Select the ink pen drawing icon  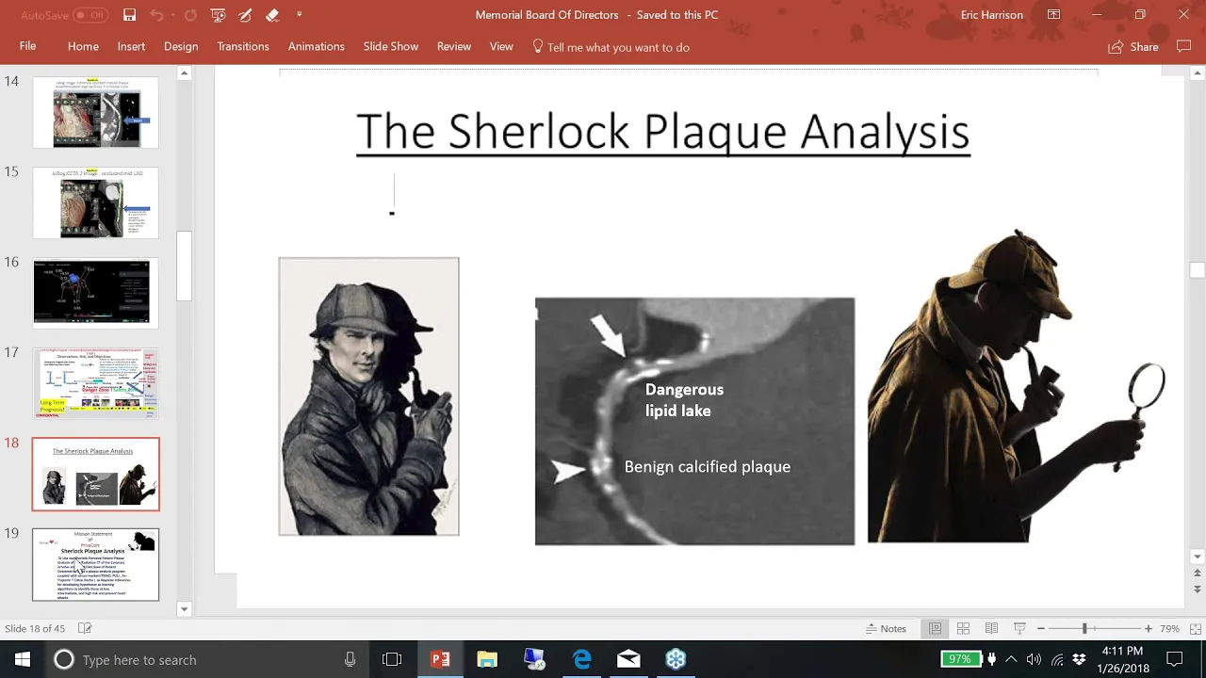[246, 15]
